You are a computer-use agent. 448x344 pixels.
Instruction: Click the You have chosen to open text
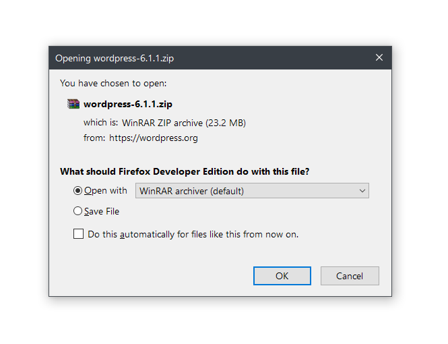[113, 83]
